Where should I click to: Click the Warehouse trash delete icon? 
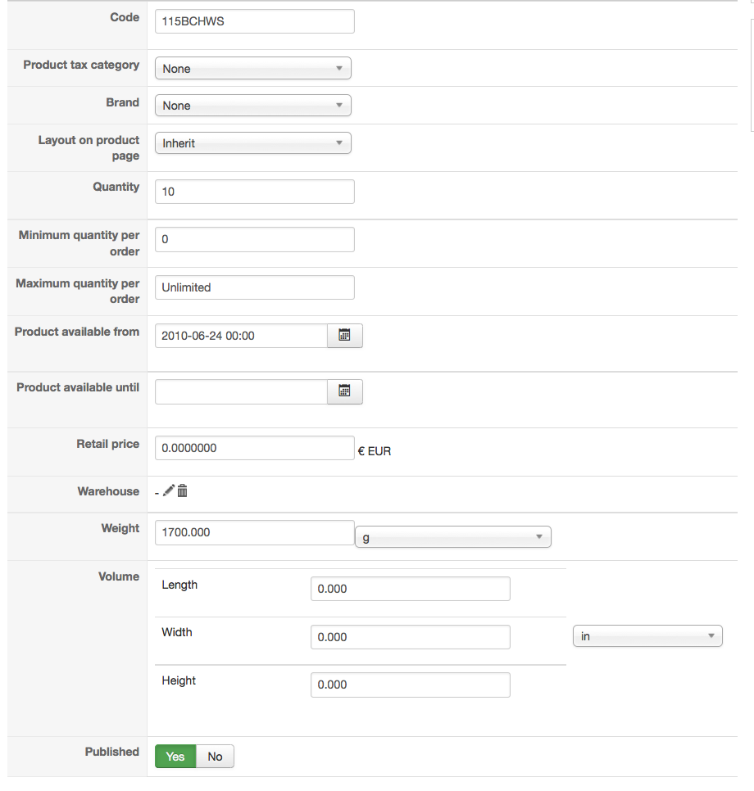point(183,490)
